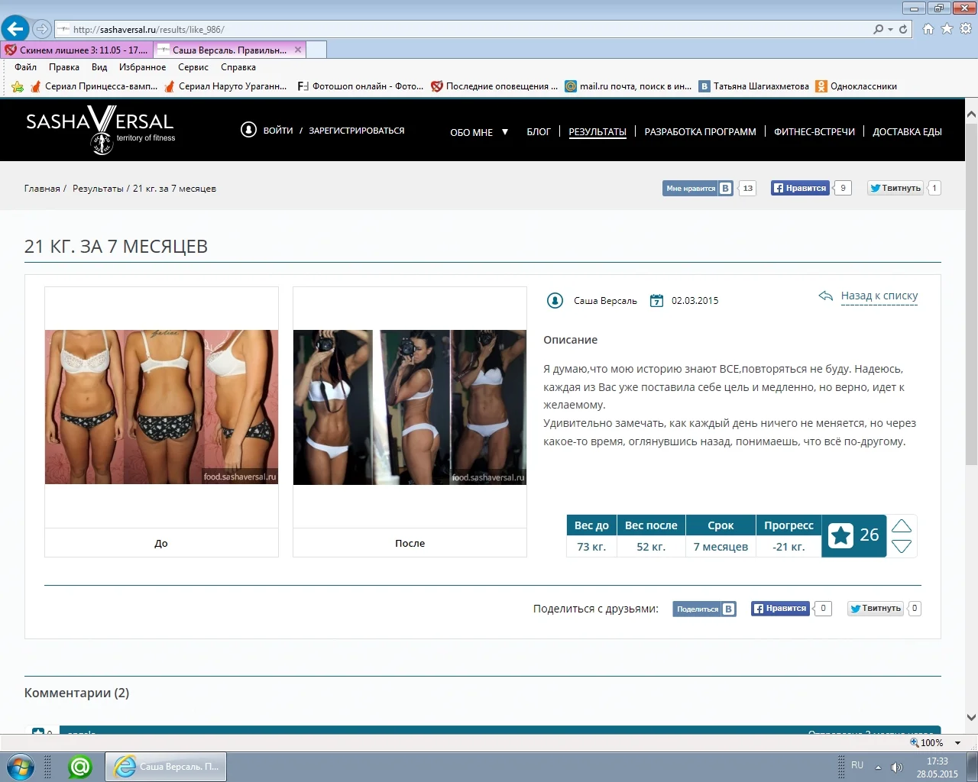The width and height of the screenshot is (978, 782).
Task: Click the user profile icon beside Войти
Action: pos(248,130)
